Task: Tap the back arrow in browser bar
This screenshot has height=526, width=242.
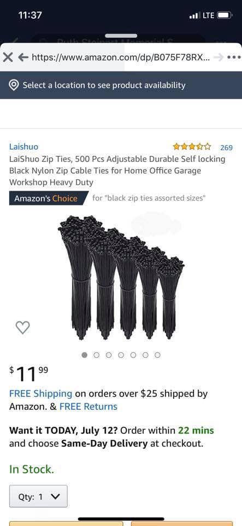Action: point(23,58)
